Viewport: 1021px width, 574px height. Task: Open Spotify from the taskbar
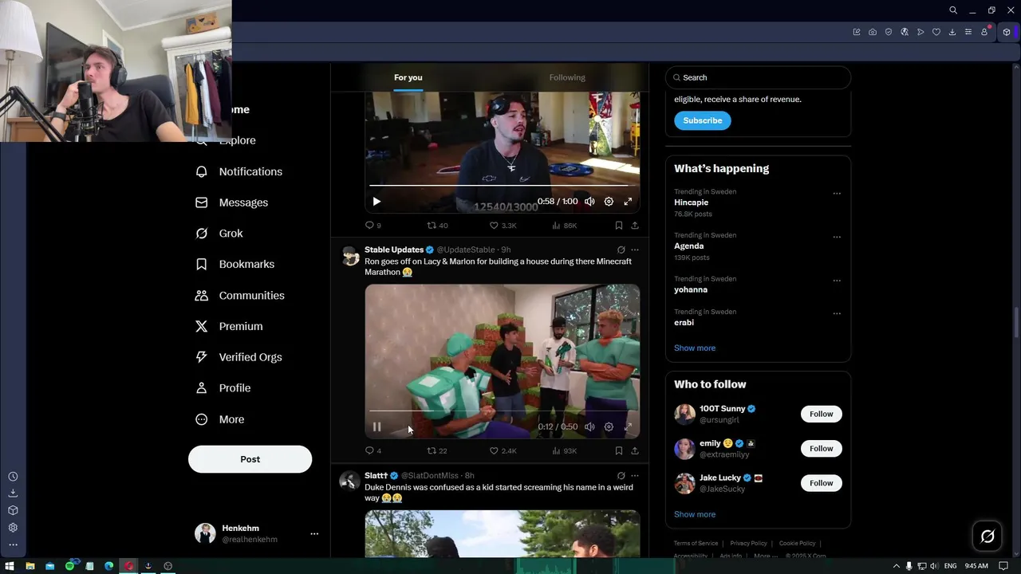(69, 566)
